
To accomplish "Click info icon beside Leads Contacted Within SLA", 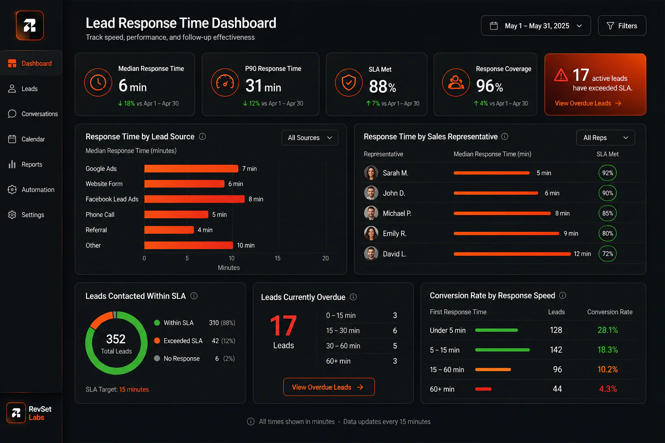I will coord(194,296).
